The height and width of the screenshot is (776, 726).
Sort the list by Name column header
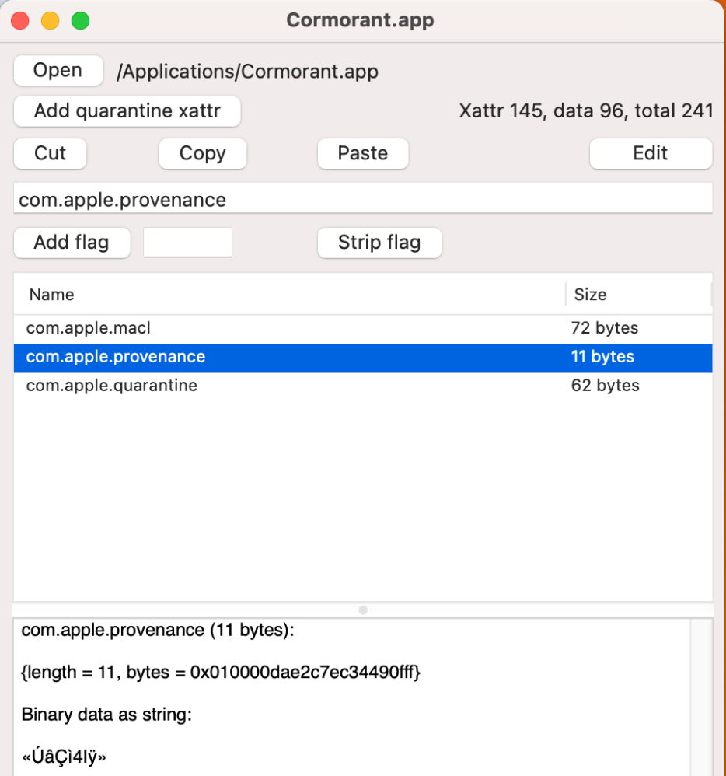(288, 295)
